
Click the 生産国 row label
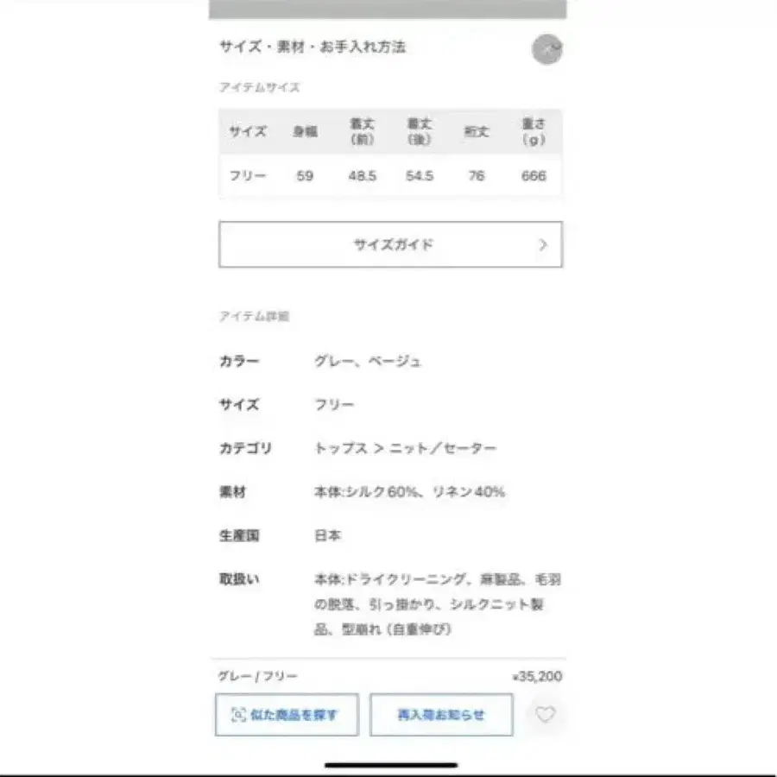239,535
